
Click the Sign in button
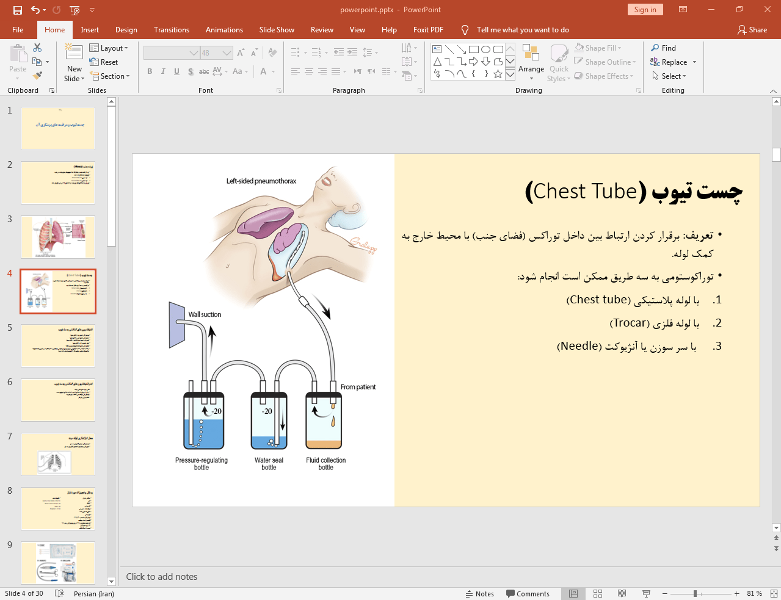tap(645, 10)
